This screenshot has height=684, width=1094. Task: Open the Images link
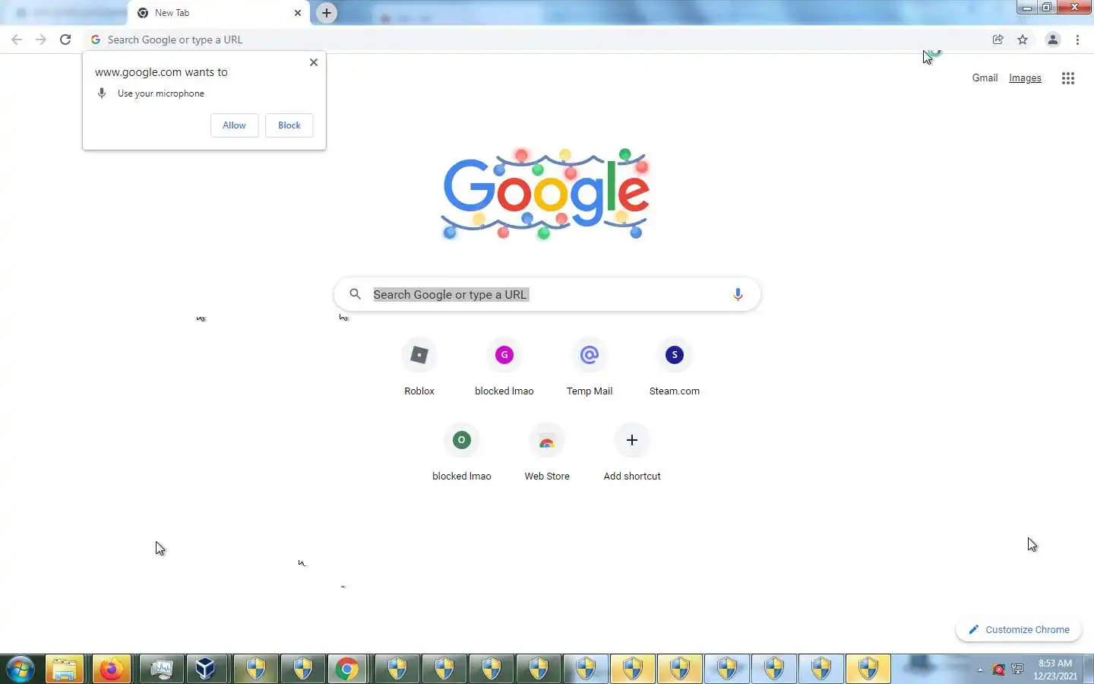click(1025, 78)
